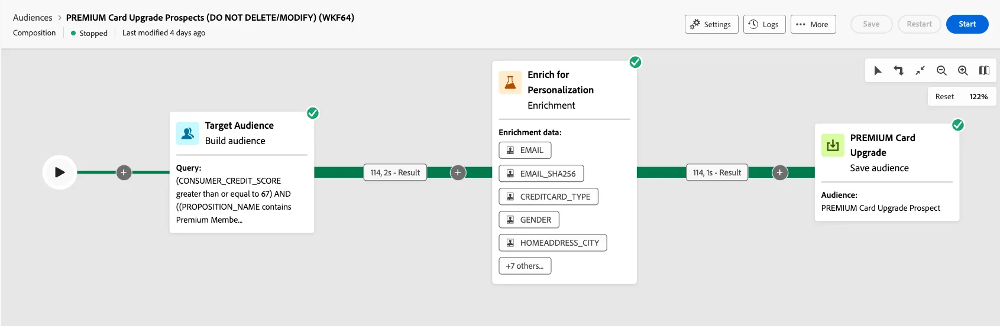The image size is (1000, 326).
Task: Click the canvas start play circle
Action: click(60, 172)
